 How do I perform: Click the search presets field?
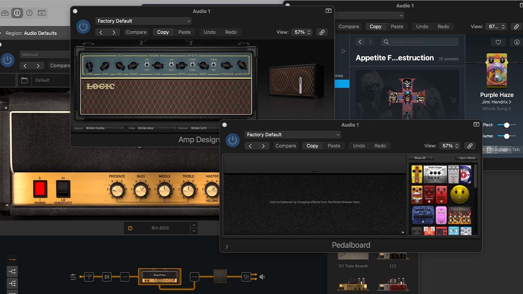420,42
